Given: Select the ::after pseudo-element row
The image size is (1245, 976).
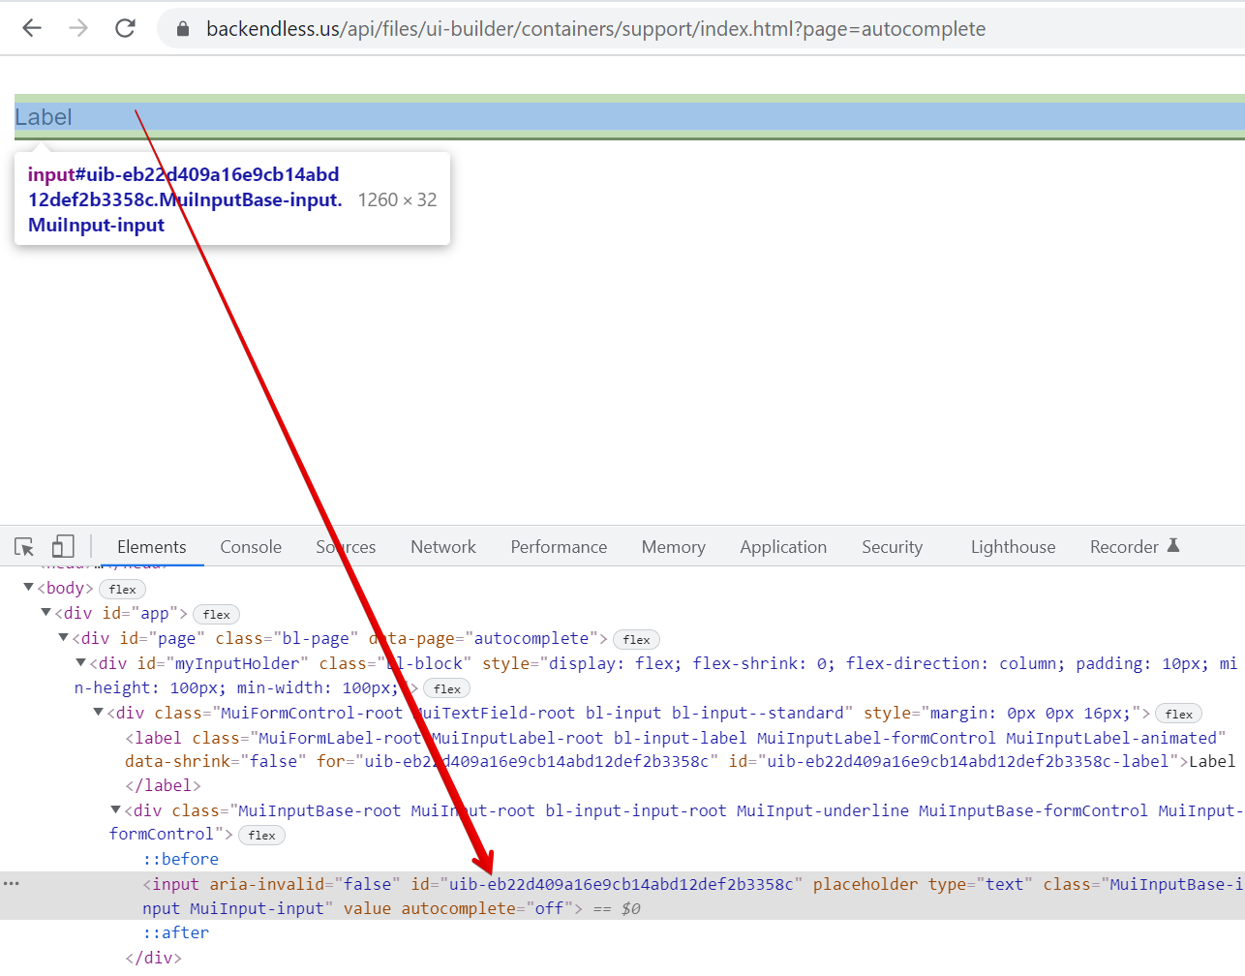Looking at the screenshot, I should [x=176, y=932].
